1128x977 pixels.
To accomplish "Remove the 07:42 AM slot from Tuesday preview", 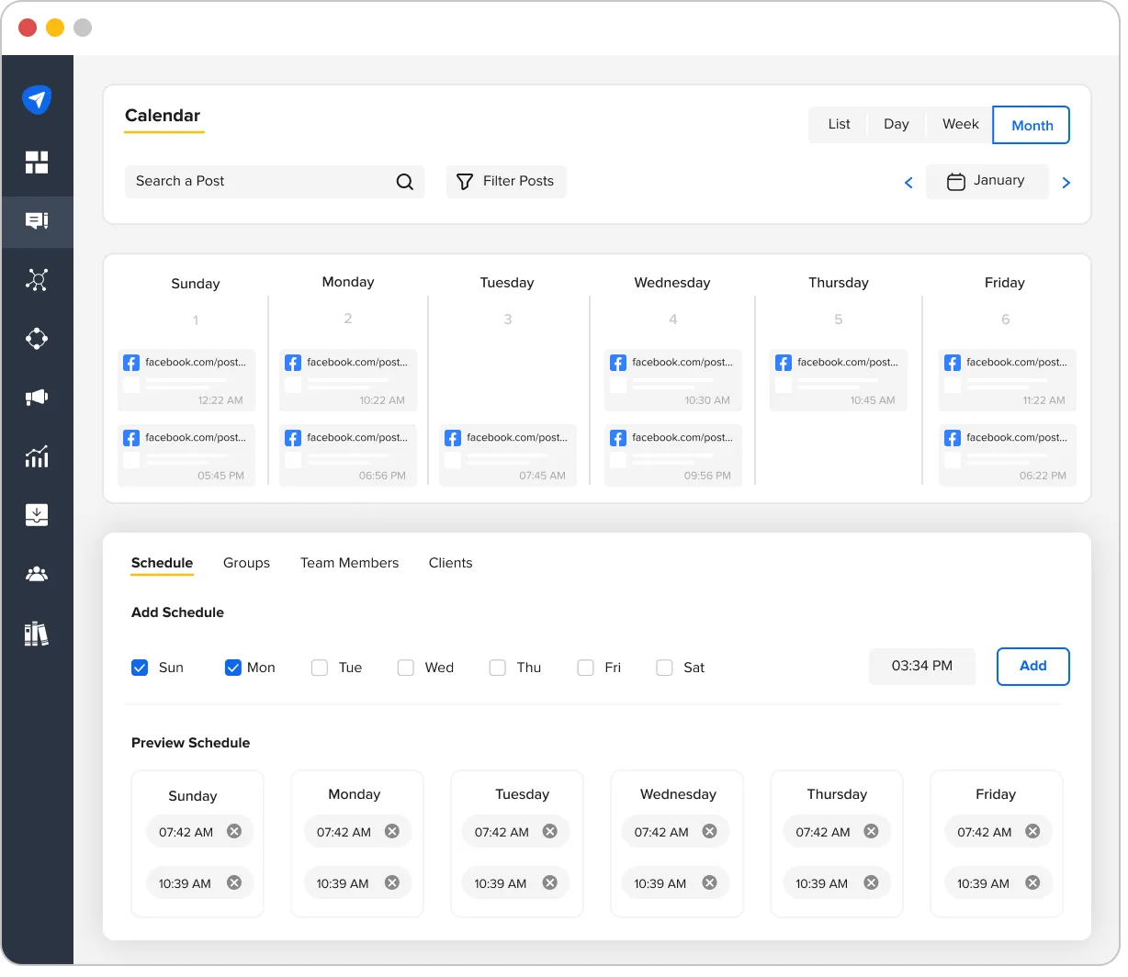I will (549, 831).
